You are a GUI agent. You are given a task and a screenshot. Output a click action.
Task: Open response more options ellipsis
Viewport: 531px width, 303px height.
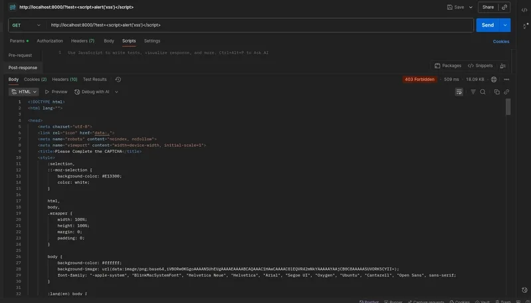coord(506,80)
